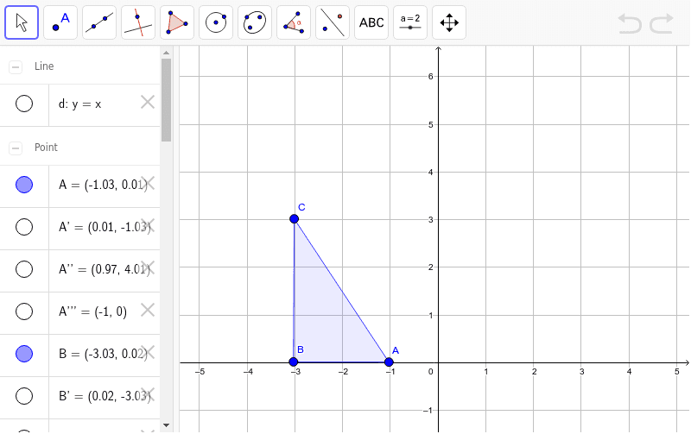Image resolution: width=691 pixels, height=434 pixels.
Task: Select the Perpendicular Line tool
Action: click(x=138, y=22)
